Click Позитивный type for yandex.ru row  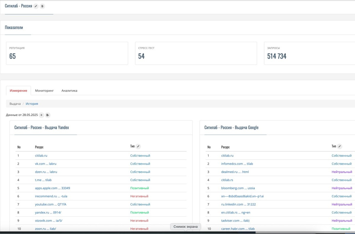(140, 212)
